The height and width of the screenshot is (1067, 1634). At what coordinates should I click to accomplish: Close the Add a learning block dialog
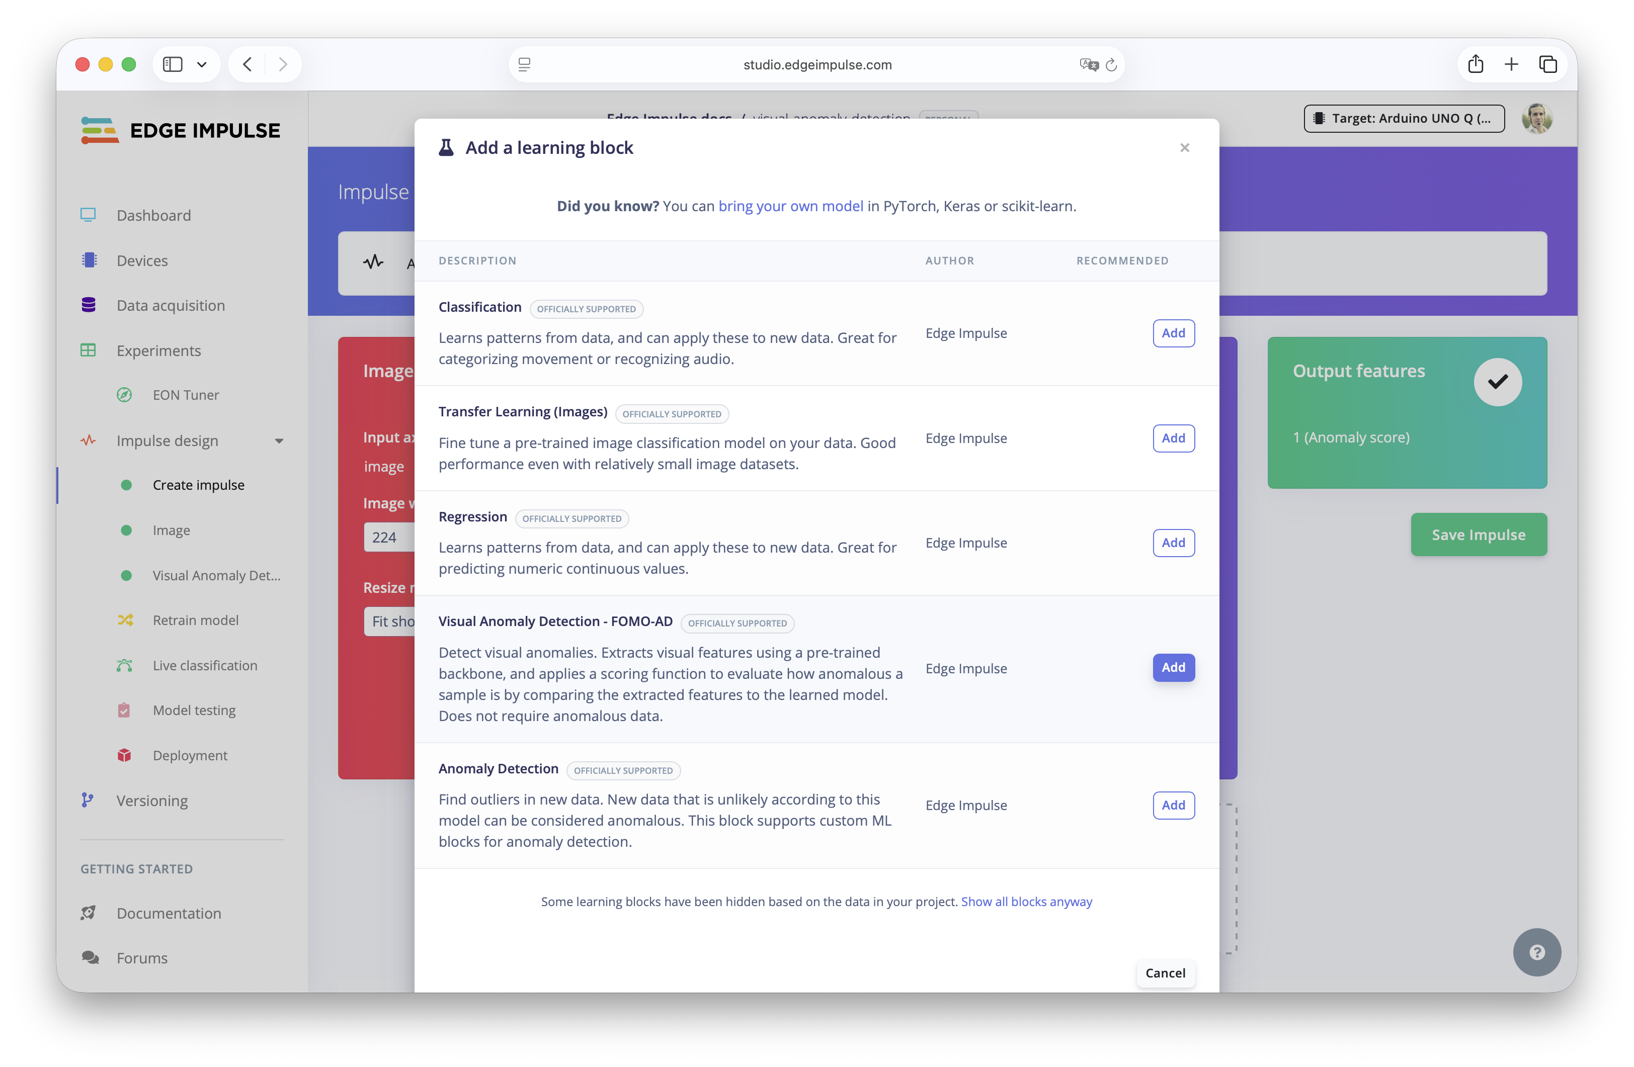pyautogui.click(x=1184, y=147)
